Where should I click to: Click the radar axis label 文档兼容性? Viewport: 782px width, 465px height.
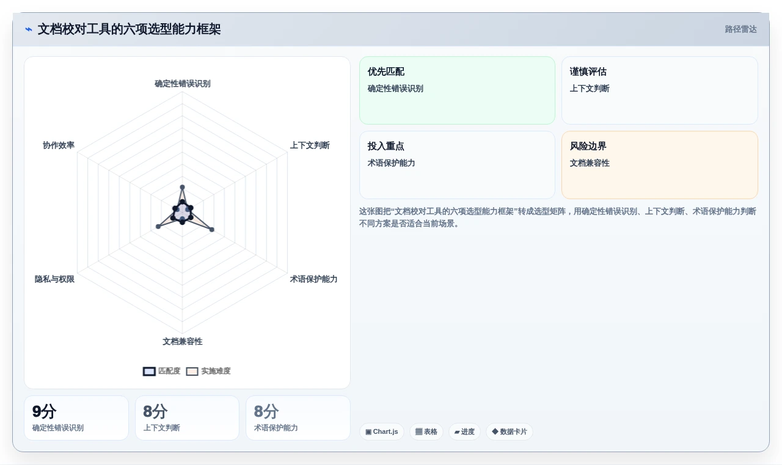pos(183,342)
